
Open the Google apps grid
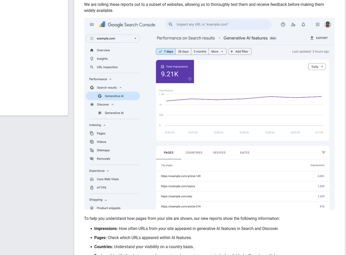(x=317, y=25)
